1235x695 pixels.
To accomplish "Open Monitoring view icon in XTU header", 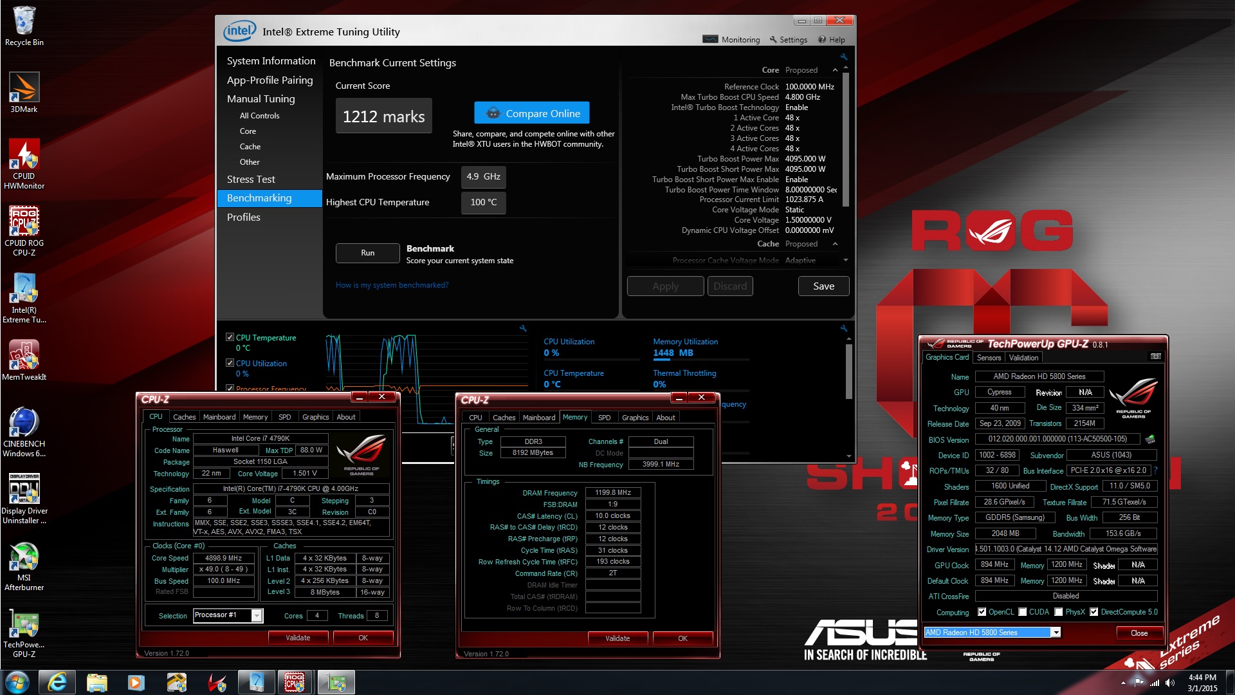I will pyautogui.click(x=710, y=39).
